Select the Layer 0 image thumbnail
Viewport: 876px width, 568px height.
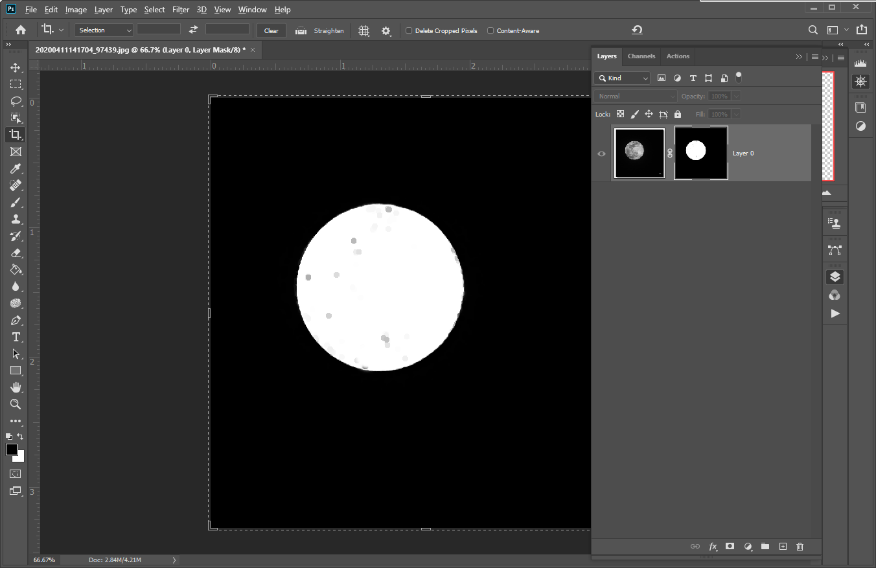point(640,153)
